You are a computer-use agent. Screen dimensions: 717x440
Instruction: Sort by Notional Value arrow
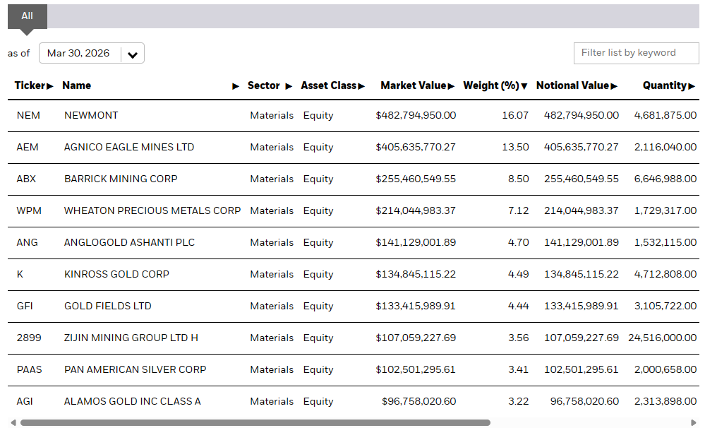tap(614, 86)
